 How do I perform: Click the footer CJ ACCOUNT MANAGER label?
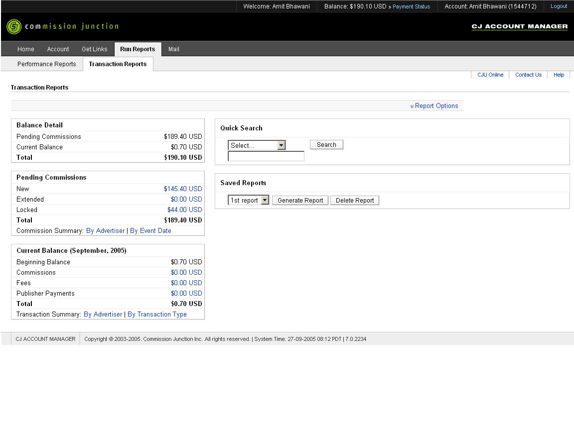(45, 339)
